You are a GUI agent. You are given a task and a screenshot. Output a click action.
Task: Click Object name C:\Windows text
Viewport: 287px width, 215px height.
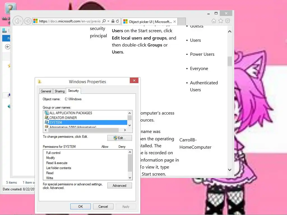[x=73, y=99]
